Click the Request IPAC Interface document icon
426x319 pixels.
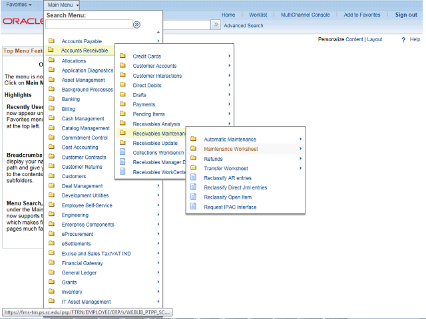click(194, 207)
